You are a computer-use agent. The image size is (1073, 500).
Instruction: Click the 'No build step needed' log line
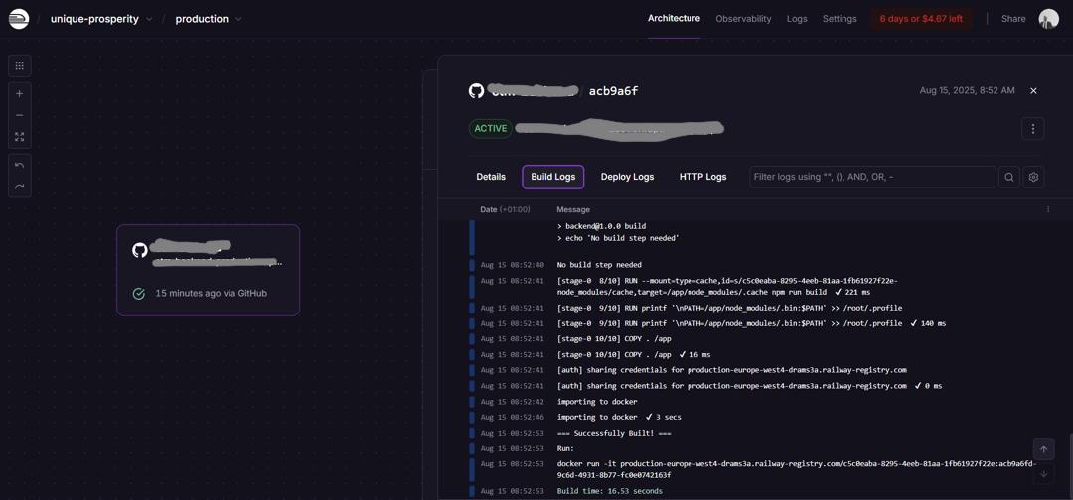pyautogui.click(x=599, y=264)
